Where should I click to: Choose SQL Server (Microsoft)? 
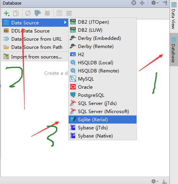[102, 112]
